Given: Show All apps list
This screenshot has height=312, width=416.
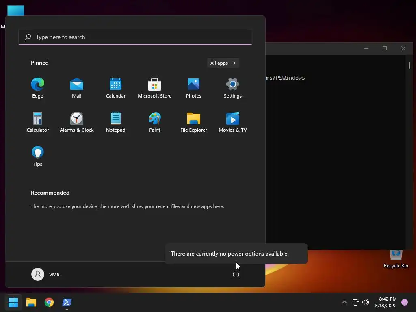Looking at the screenshot, I should pos(223,63).
